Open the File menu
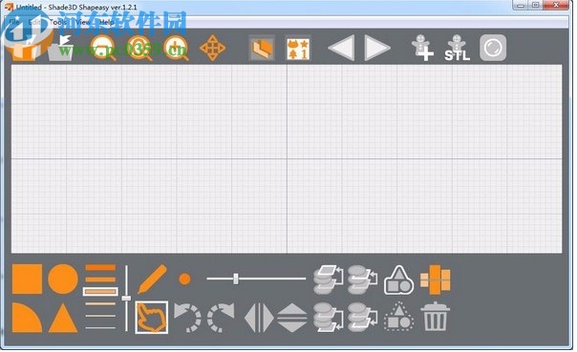The height and width of the screenshot is (352, 577). (x=13, y=22)
